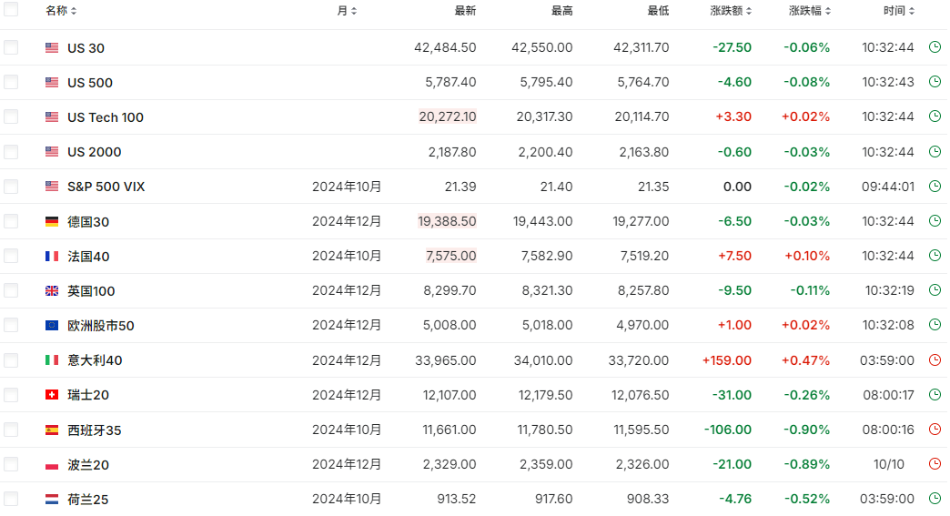Sort by 涨跌幅 percentage column
Screen dimensions: 950x516
[810, 11]
